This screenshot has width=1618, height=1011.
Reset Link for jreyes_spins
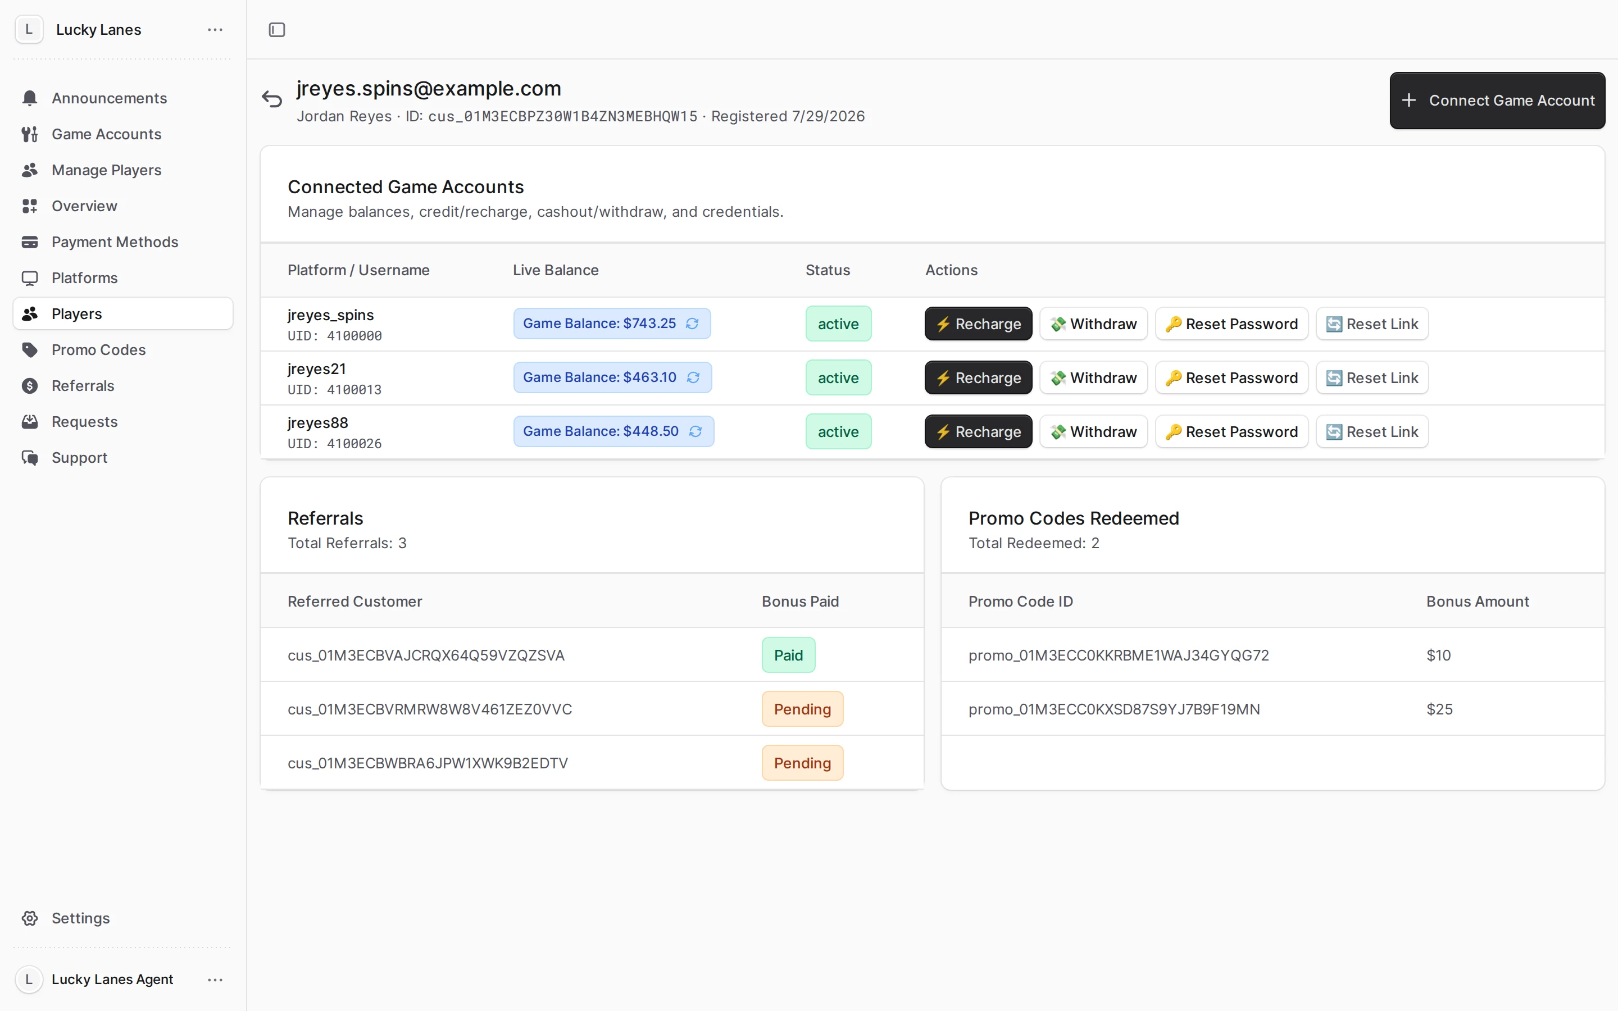coord(1372,324)
